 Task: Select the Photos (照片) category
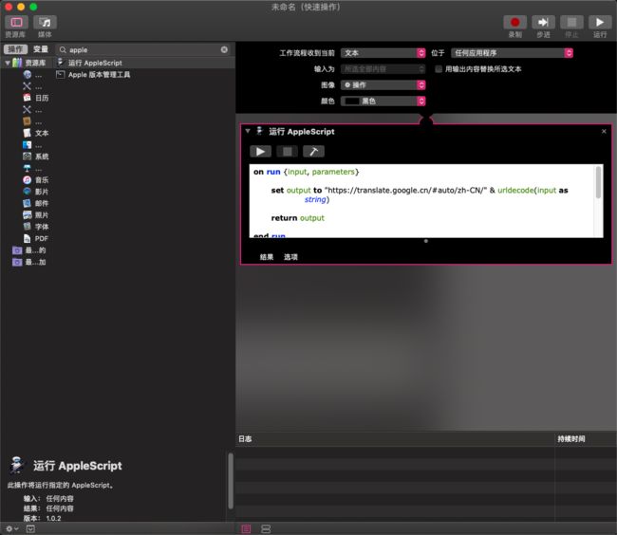pyautogui.click(x=36, y=215)
